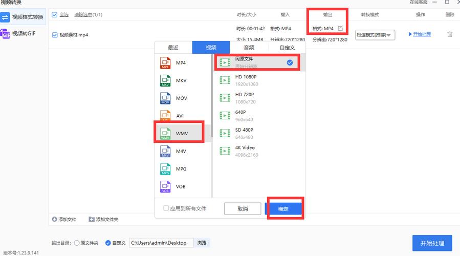Click the MP4 format icon
This screenshot has height=256, width=460.
coord(165,63)
